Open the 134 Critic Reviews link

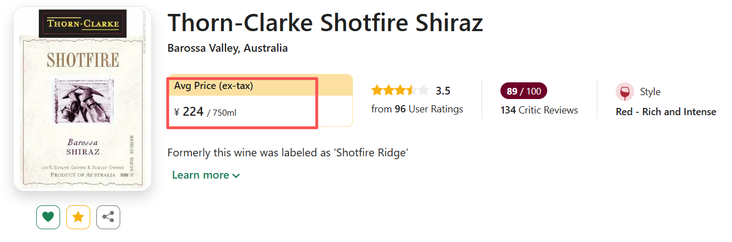point(539,110)
